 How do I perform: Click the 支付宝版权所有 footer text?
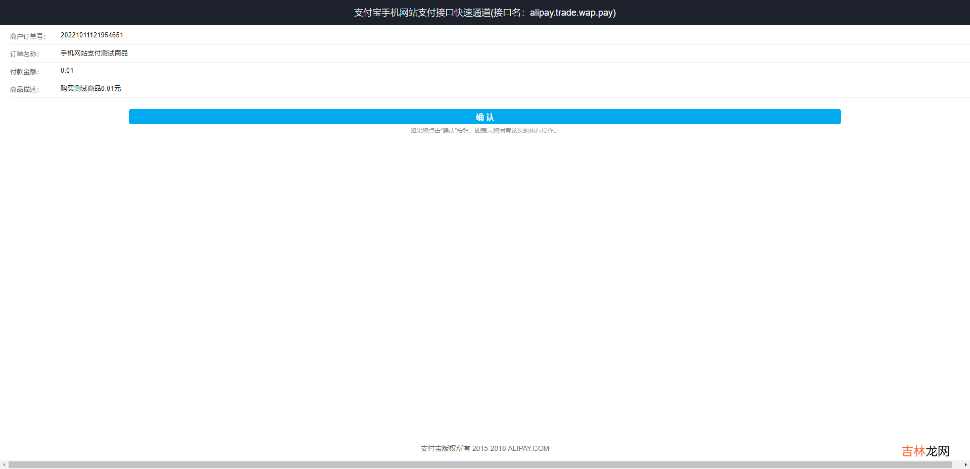(445, 448)
